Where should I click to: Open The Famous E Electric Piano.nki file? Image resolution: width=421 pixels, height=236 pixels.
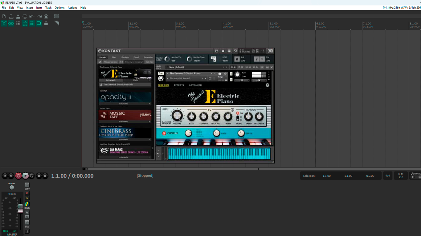(125, 85)
